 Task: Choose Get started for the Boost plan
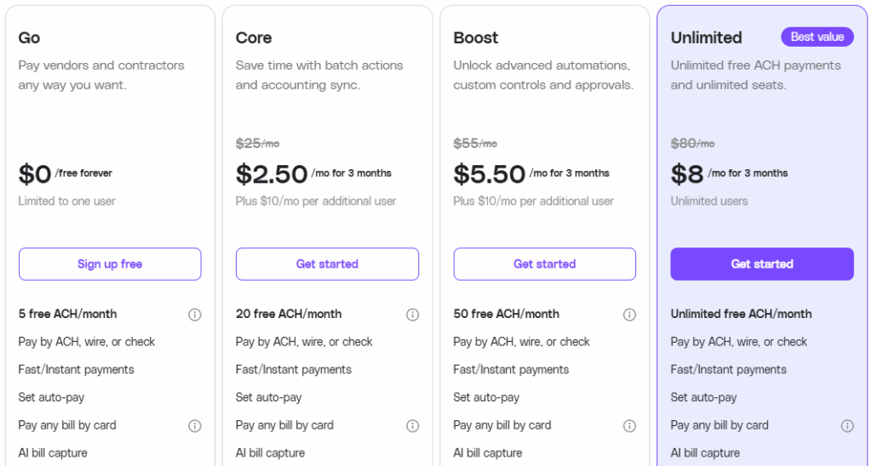pos(544,264)
